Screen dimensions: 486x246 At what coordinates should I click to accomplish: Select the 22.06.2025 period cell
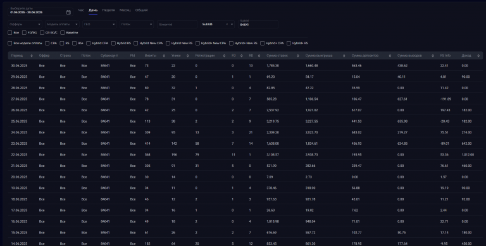19,154
